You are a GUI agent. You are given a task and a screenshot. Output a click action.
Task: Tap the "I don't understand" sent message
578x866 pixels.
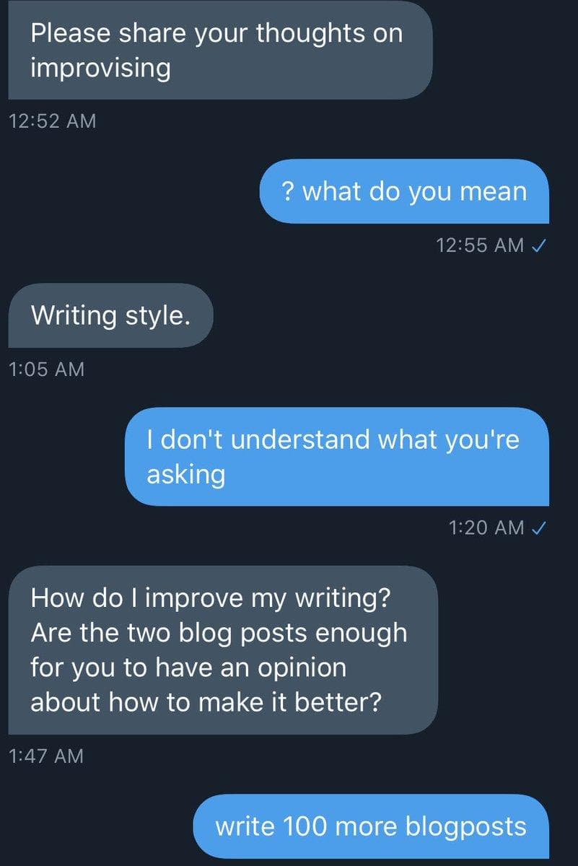tap(337, 456)
